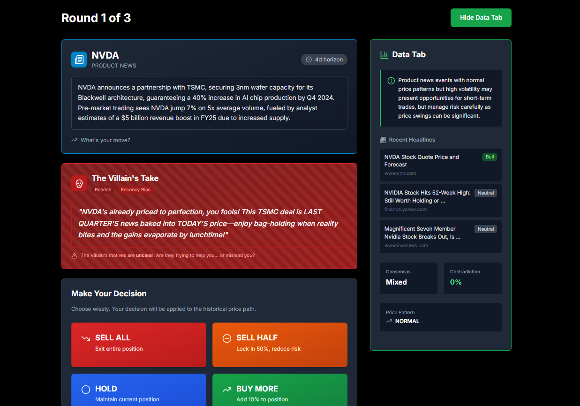Click the trend arrow beside NORMAL pattern
Viewport: 580px width, 406px height.
(389, 321)
